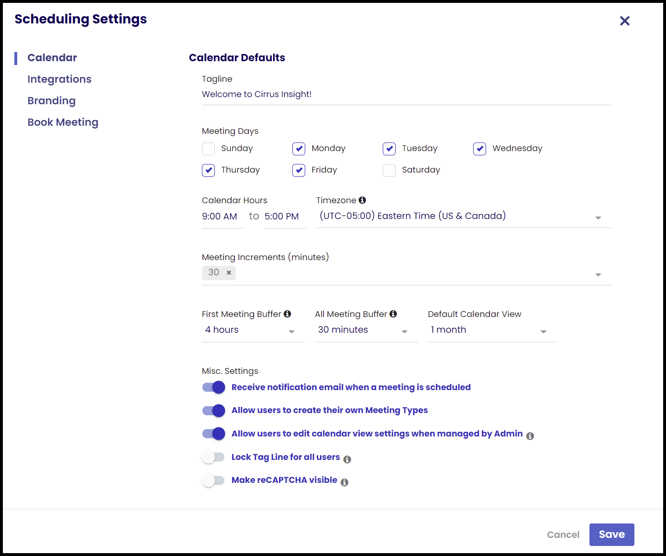
Task: Uncheck the Monday meeting day
Action: point(299,149)
